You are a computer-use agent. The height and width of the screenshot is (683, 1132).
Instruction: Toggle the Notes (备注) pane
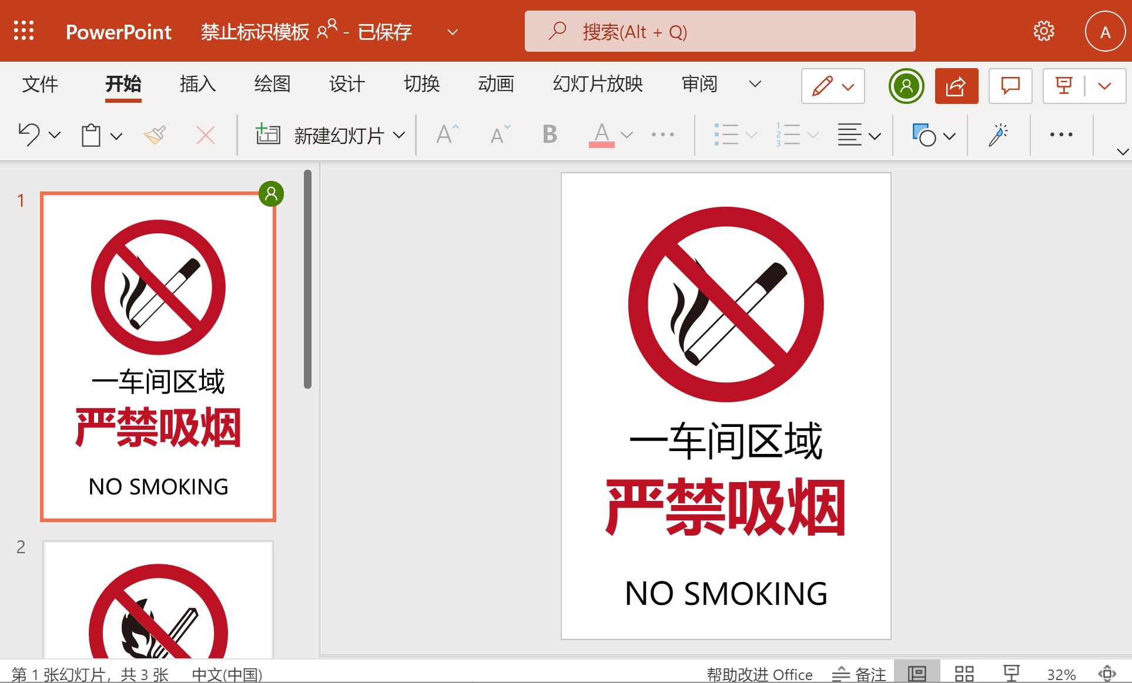(859, 674)
